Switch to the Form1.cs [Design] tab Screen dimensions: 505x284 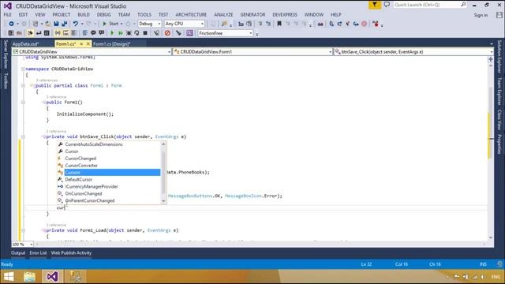111,44
